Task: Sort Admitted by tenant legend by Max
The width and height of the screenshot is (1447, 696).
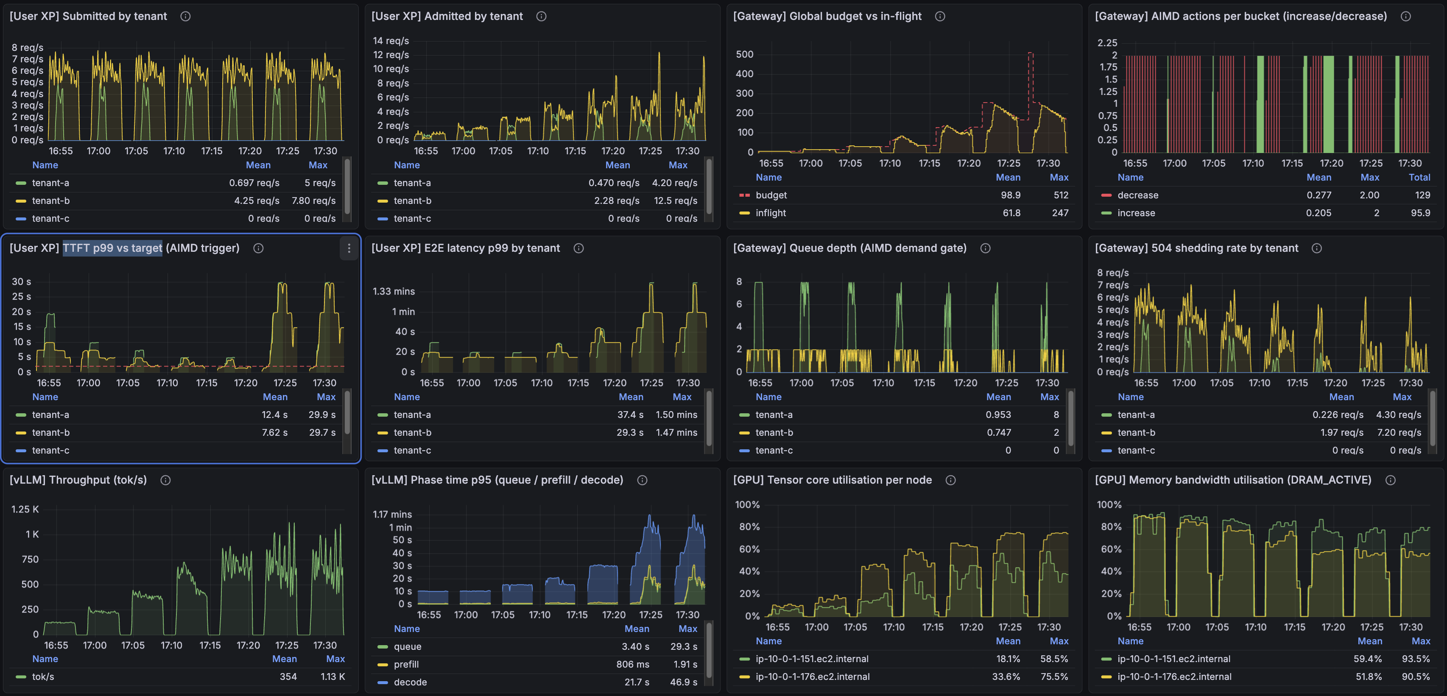Action: 678,165
